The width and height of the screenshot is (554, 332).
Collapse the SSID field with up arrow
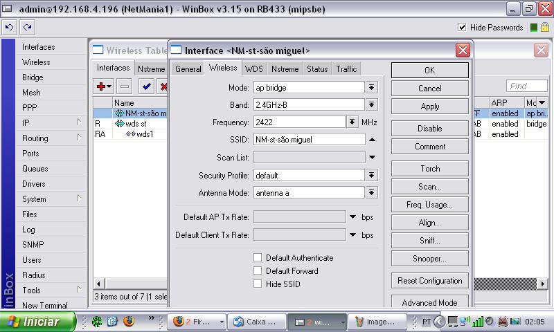click(372, 140)
